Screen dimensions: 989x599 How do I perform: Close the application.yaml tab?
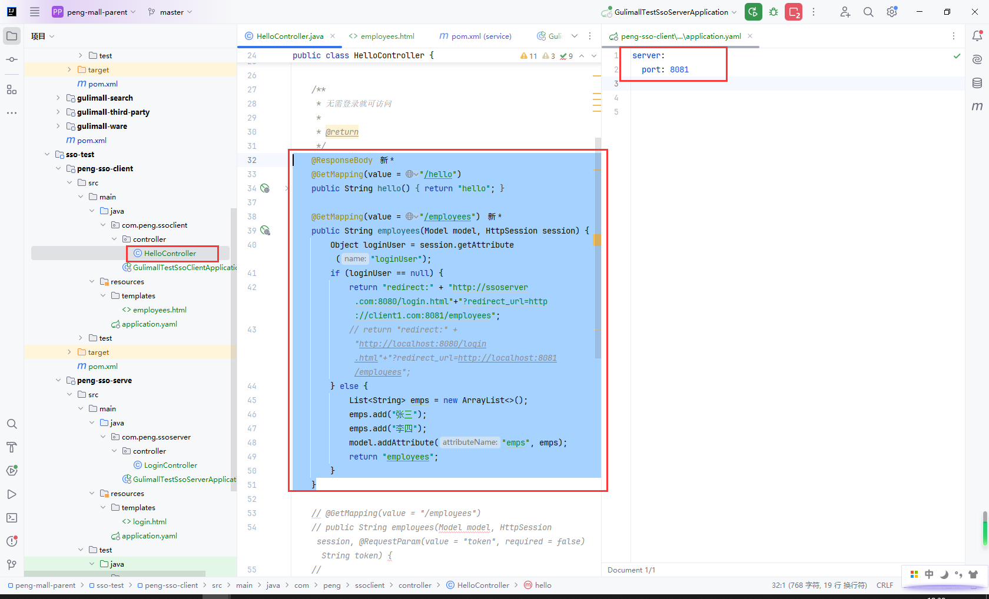(750, 36)
